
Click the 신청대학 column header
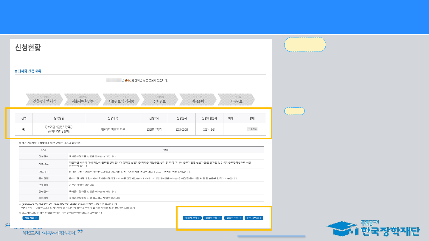click(113, 118)
